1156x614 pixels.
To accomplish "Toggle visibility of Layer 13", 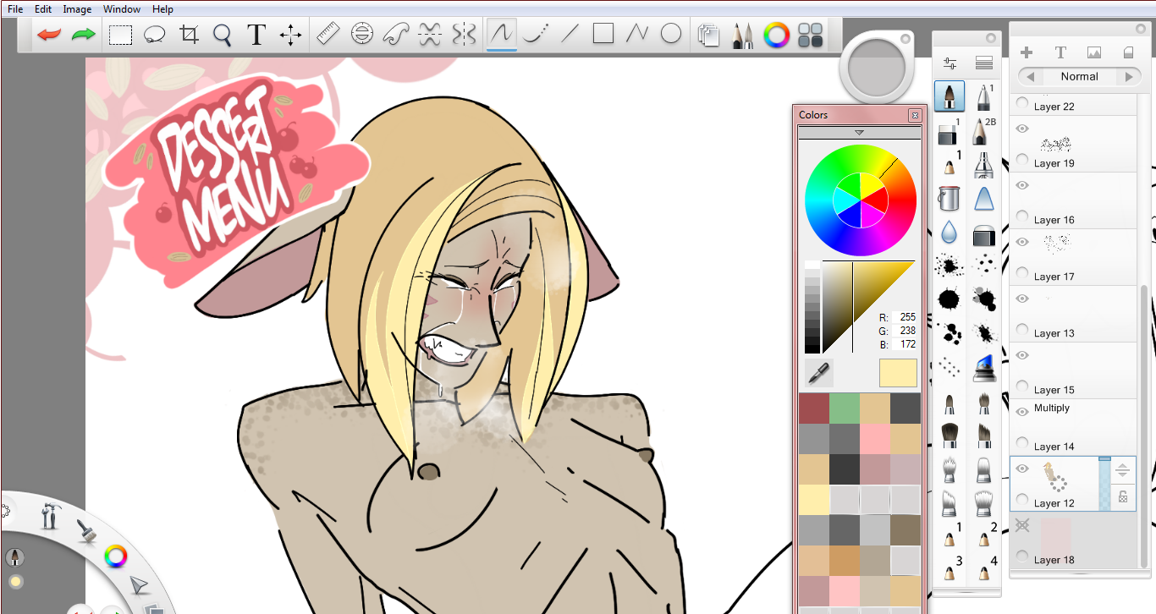I will coord(1022,299).
